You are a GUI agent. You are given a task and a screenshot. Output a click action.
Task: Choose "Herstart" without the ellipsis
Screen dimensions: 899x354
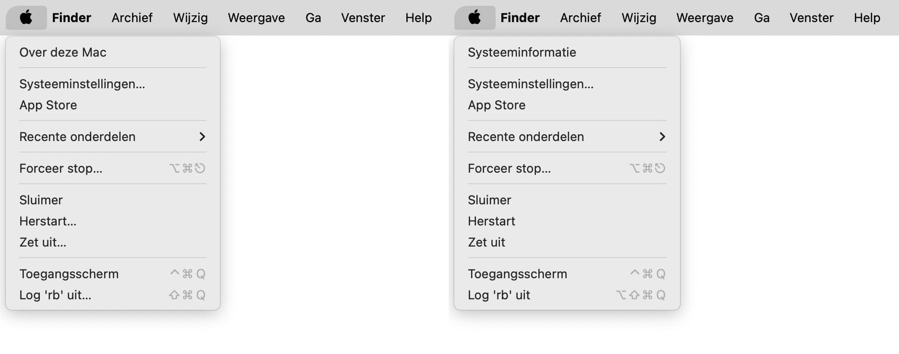[491, 221]
